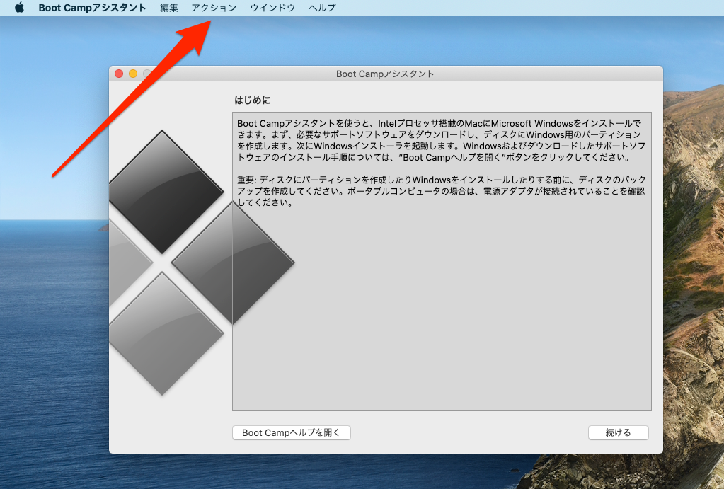Click the window title Boot Campアシスタント
Screen dimensions: 724x489
click(x=385, y=74)
